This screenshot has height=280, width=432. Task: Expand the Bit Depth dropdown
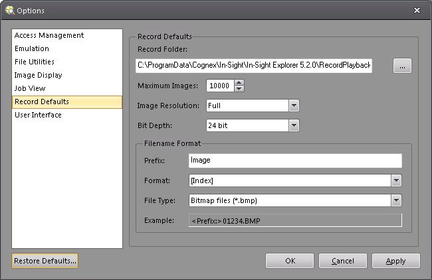click(294, 125)
